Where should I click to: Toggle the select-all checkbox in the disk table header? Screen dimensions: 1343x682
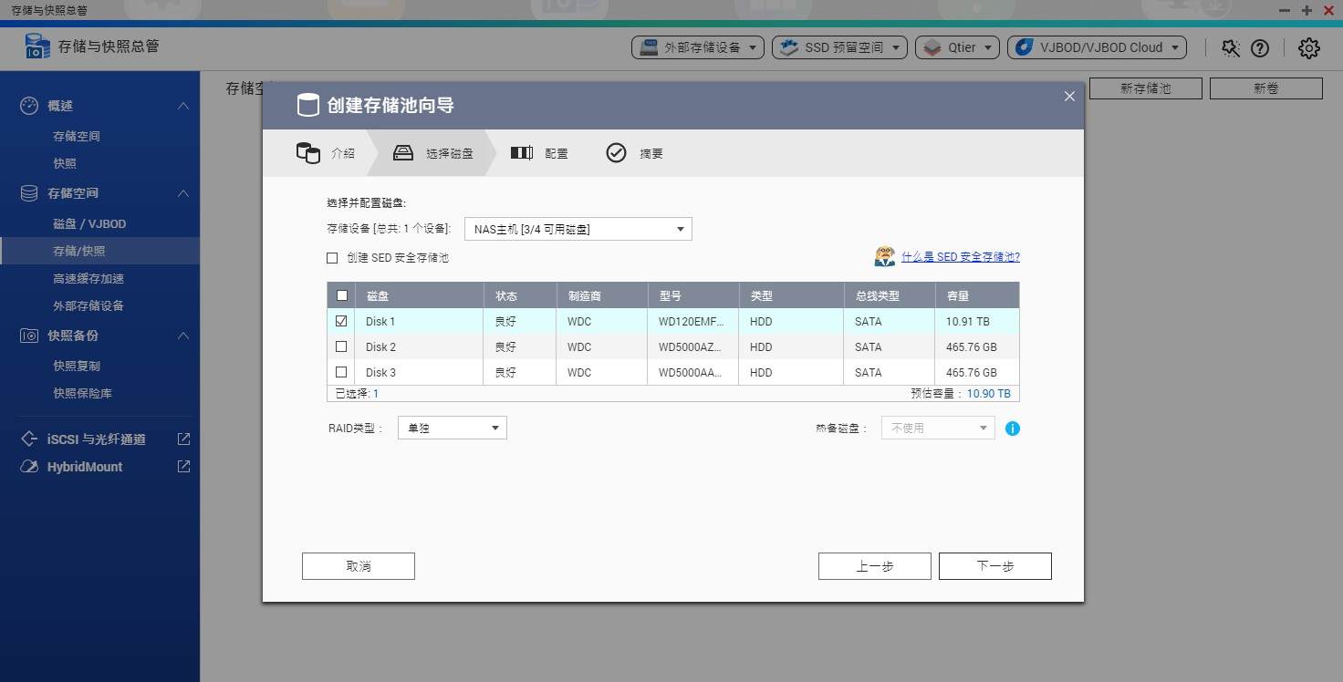point(341,295)
